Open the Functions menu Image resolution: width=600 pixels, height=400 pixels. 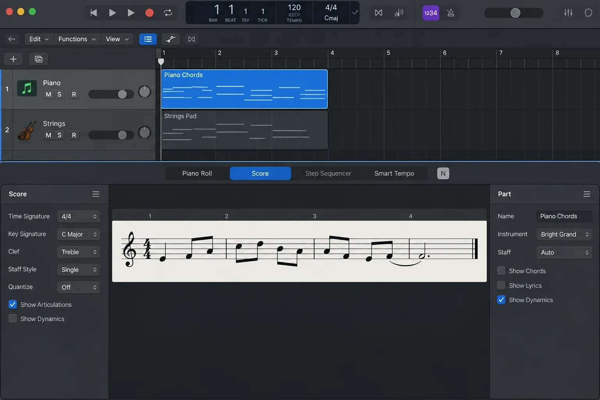(x=77, y=39)
